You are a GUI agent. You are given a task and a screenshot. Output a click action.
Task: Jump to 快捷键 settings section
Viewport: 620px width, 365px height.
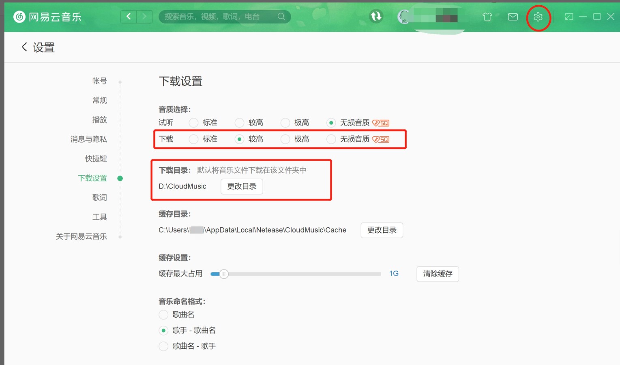tap(96, 159)
